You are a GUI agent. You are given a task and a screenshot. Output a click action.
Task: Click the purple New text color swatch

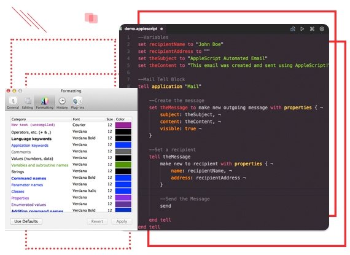pos(123,125)
